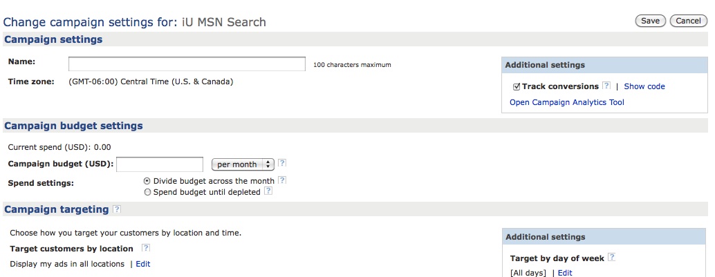Open Campaign Analytics Tool link
The height and width of the screenshot is (277, 715).
pos(567,102)
